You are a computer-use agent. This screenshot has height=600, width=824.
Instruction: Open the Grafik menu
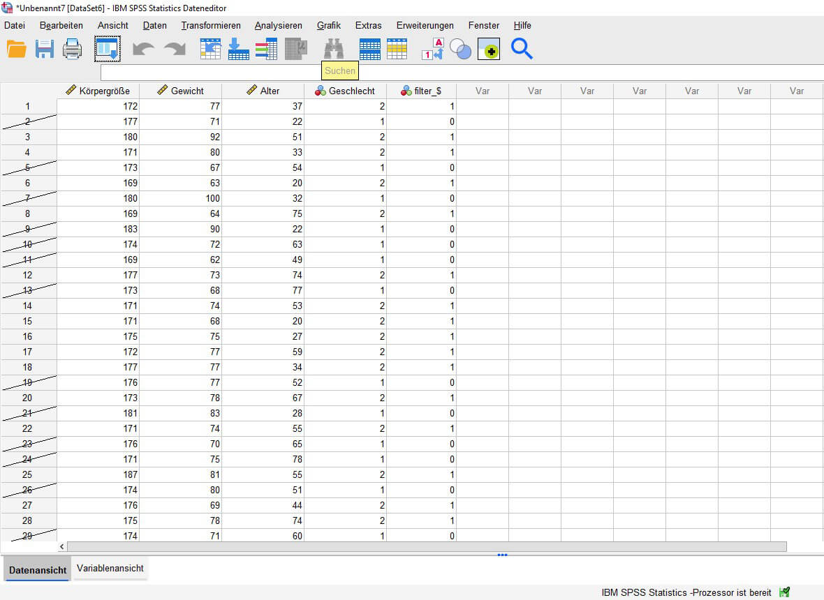pyautogui.click(x=328, y=25)
